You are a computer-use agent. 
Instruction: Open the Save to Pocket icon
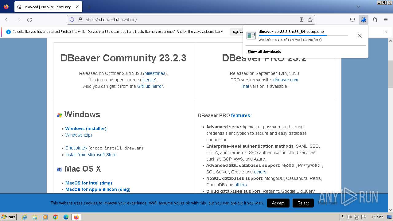coord(352,20)
